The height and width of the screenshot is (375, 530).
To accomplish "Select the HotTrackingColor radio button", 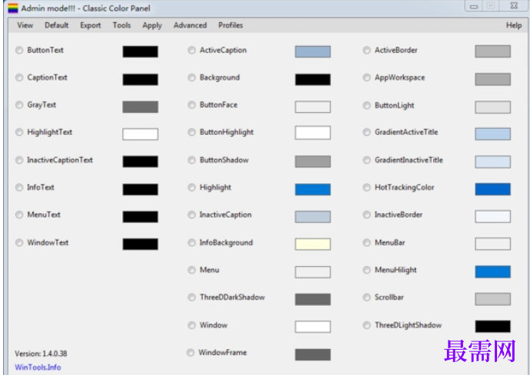I will click(x=366, y=187).
